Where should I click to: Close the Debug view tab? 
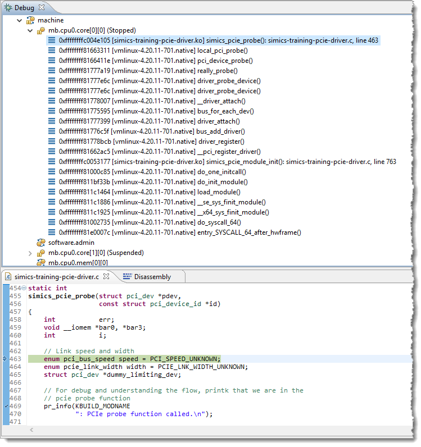(42, 7)
